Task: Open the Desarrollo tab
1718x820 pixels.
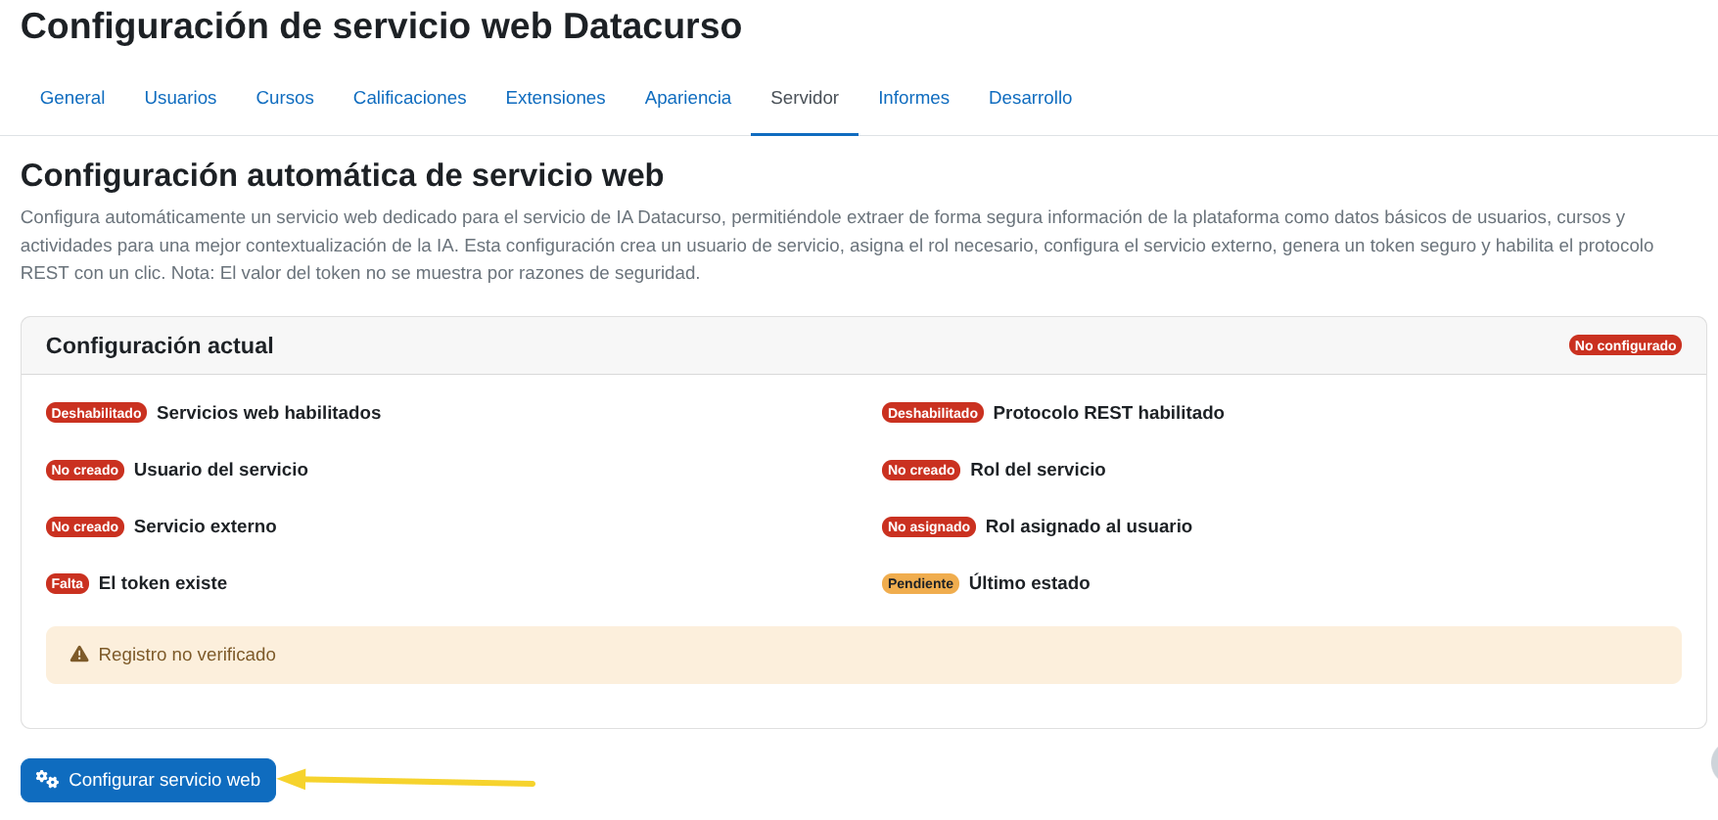Action: tap(1030, 98)
